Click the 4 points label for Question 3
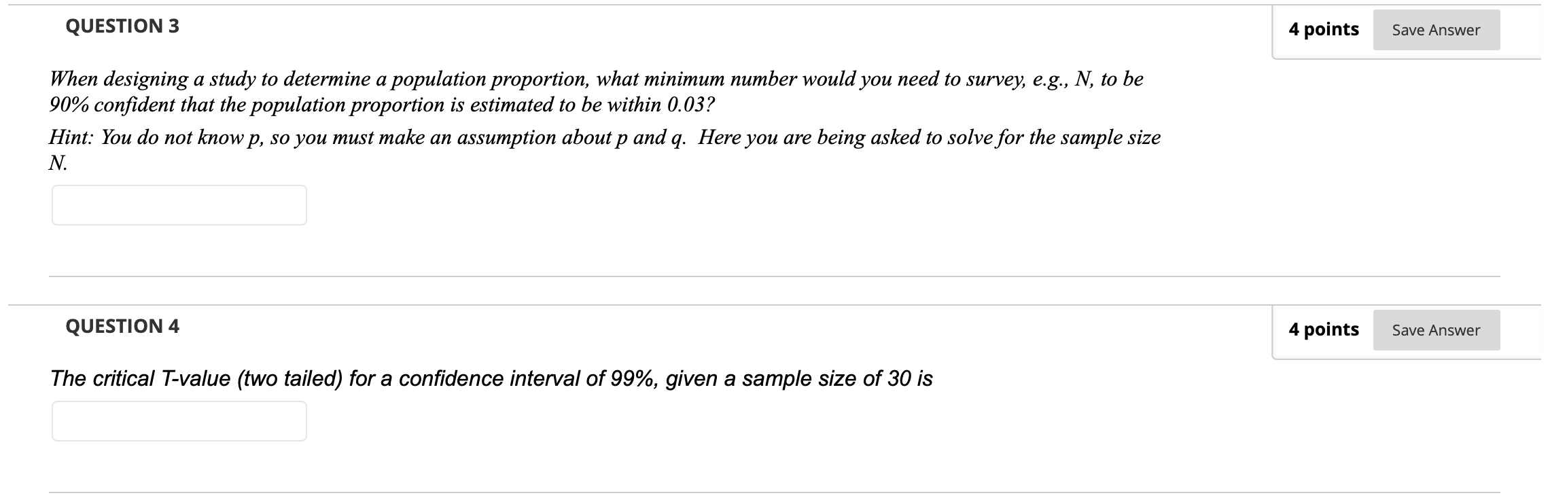 tap(1324, 29)
